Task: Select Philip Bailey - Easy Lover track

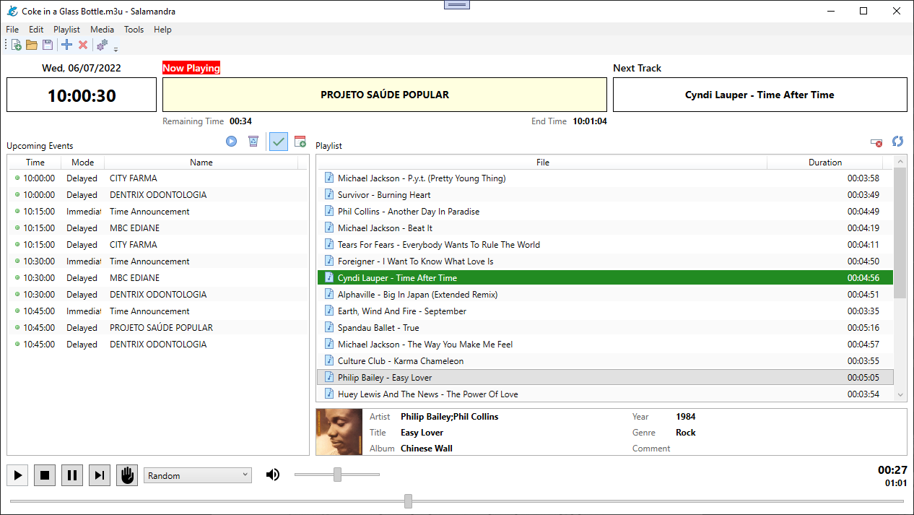Action: tap(605, 378)
